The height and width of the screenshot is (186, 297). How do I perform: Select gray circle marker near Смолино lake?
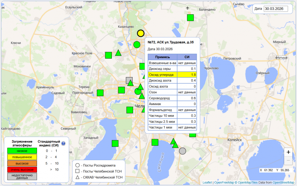point(182,150)
